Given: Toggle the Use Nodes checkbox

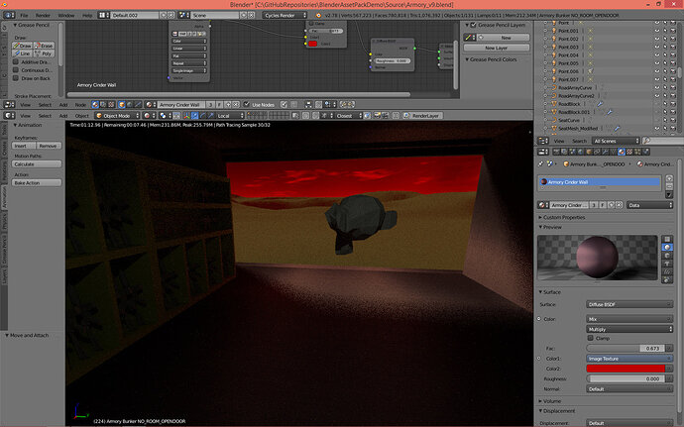Looking at the screenshot, I should pyautogui.click(x=247, y=104).
